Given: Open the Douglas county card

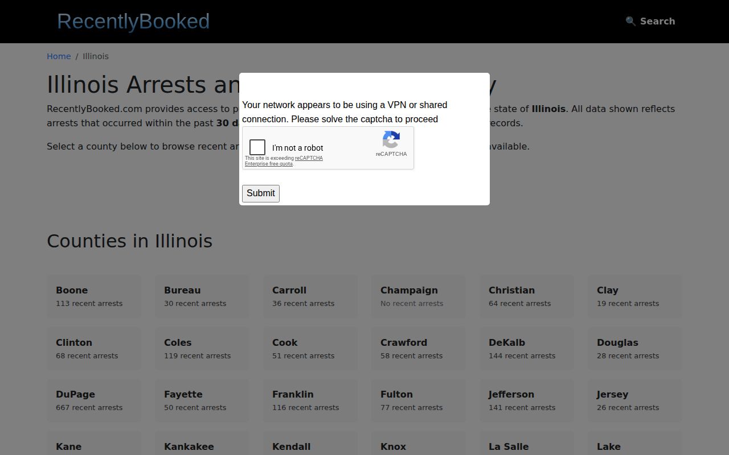Looking at the screenshot, I should pos(635,349).
